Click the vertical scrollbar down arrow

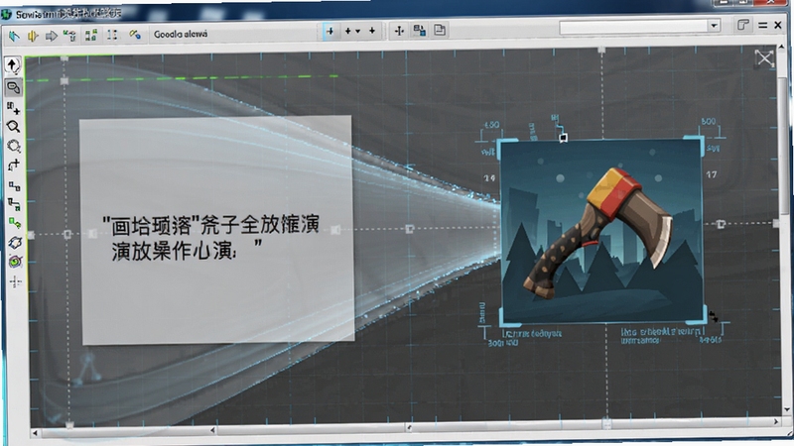click(x=787, y=409)
